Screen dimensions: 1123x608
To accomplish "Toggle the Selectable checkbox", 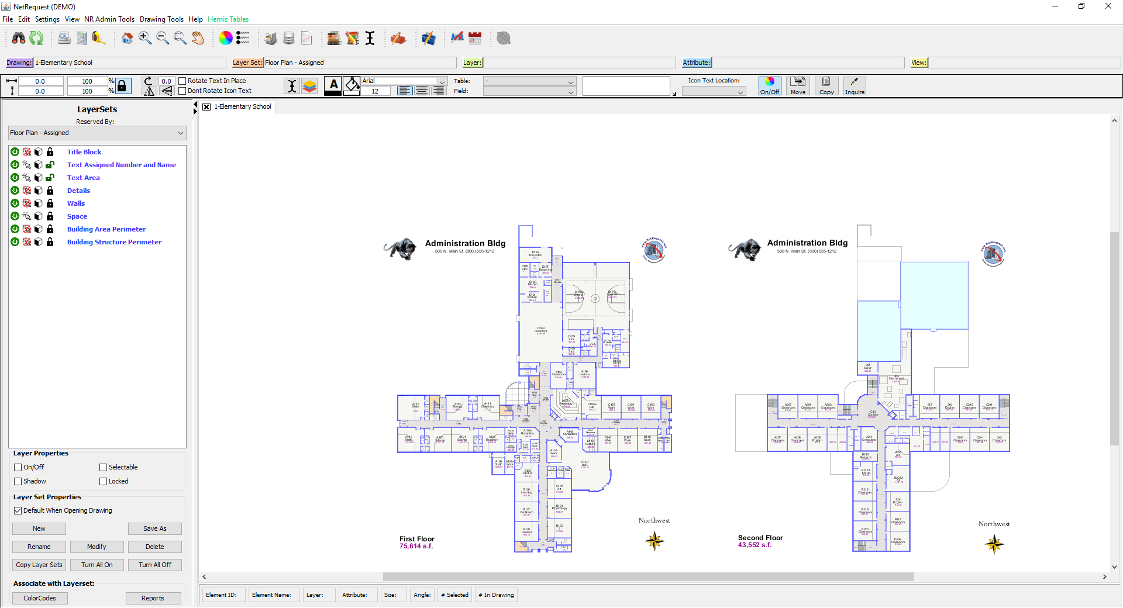I will pyautogui.click(x=104, y=468).
